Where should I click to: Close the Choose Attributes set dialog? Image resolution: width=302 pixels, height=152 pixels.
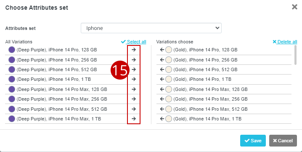click(x=294, y=7)
